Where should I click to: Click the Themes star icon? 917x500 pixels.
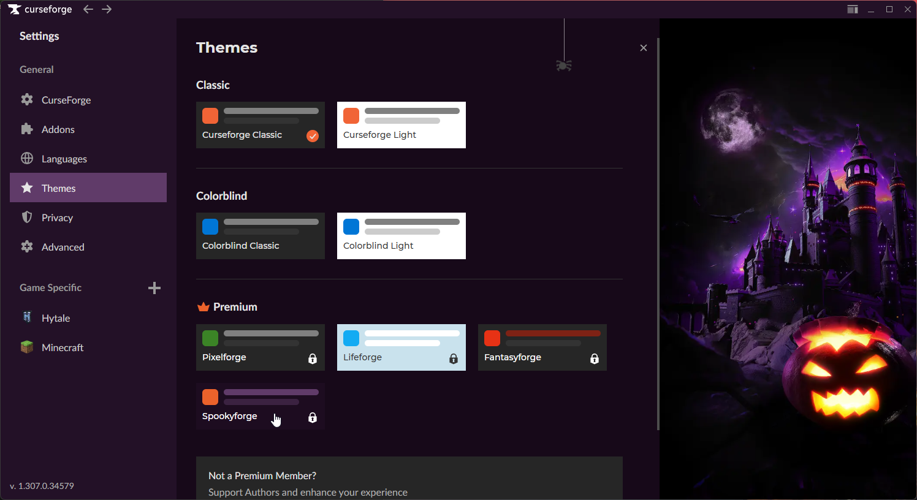27,187
